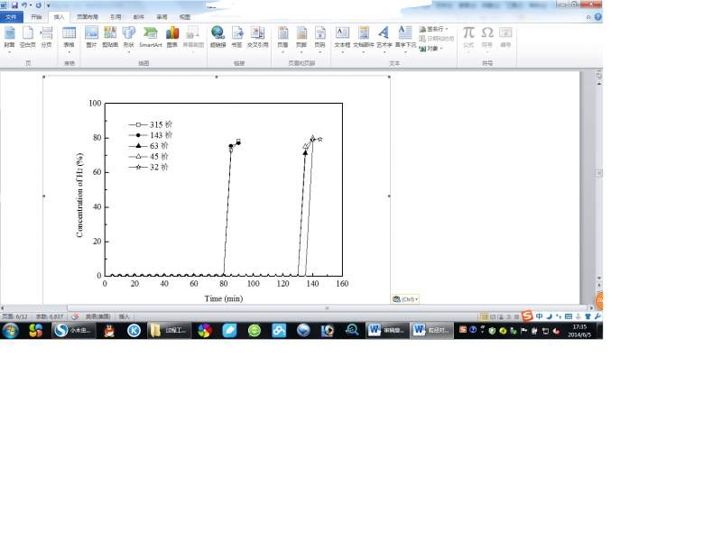Viewport: 722px width, 540px height.
Task: Switch to the Page Layout (页面布局) tab
Action: tap(88, 17)
